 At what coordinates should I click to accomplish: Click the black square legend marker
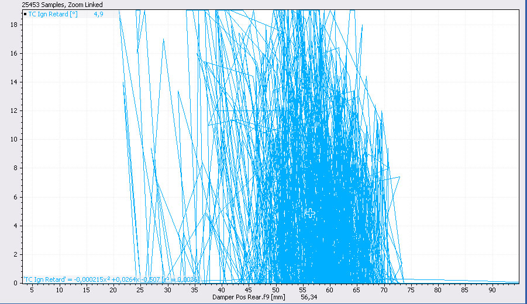[x=25, y=13]
